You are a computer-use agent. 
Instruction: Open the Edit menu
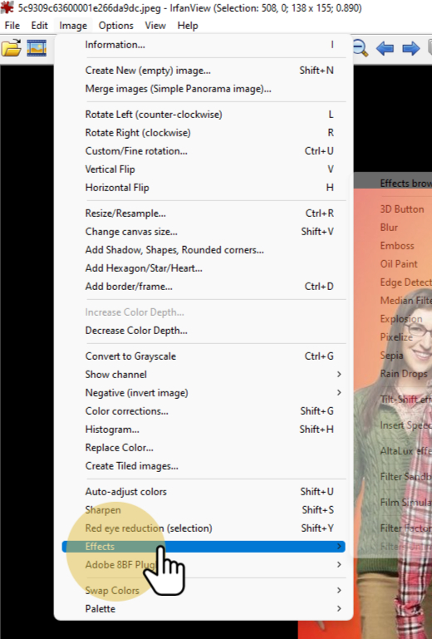click(x=40, y=26)
